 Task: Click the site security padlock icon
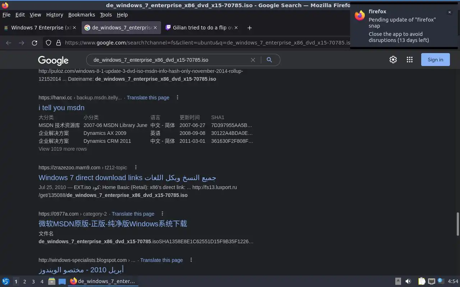(58, 43)
